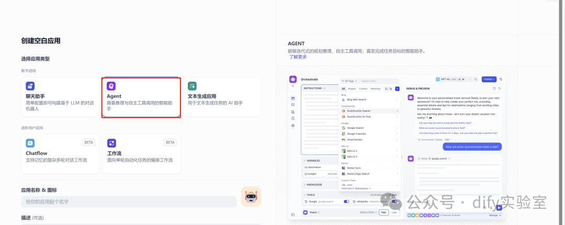Expand the Bing Web Search row chevron
565x225 pixels.
point(398,99)
